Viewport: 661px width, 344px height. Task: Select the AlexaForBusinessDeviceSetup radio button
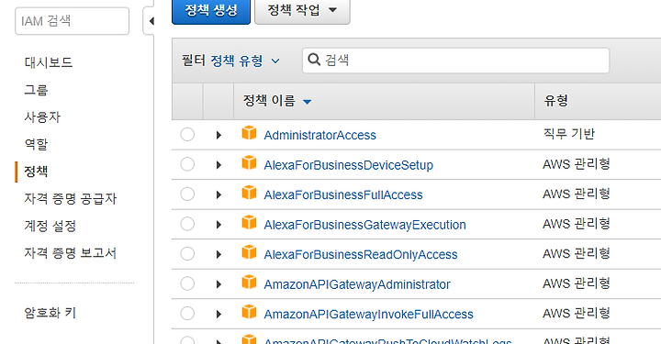(187, 164)
